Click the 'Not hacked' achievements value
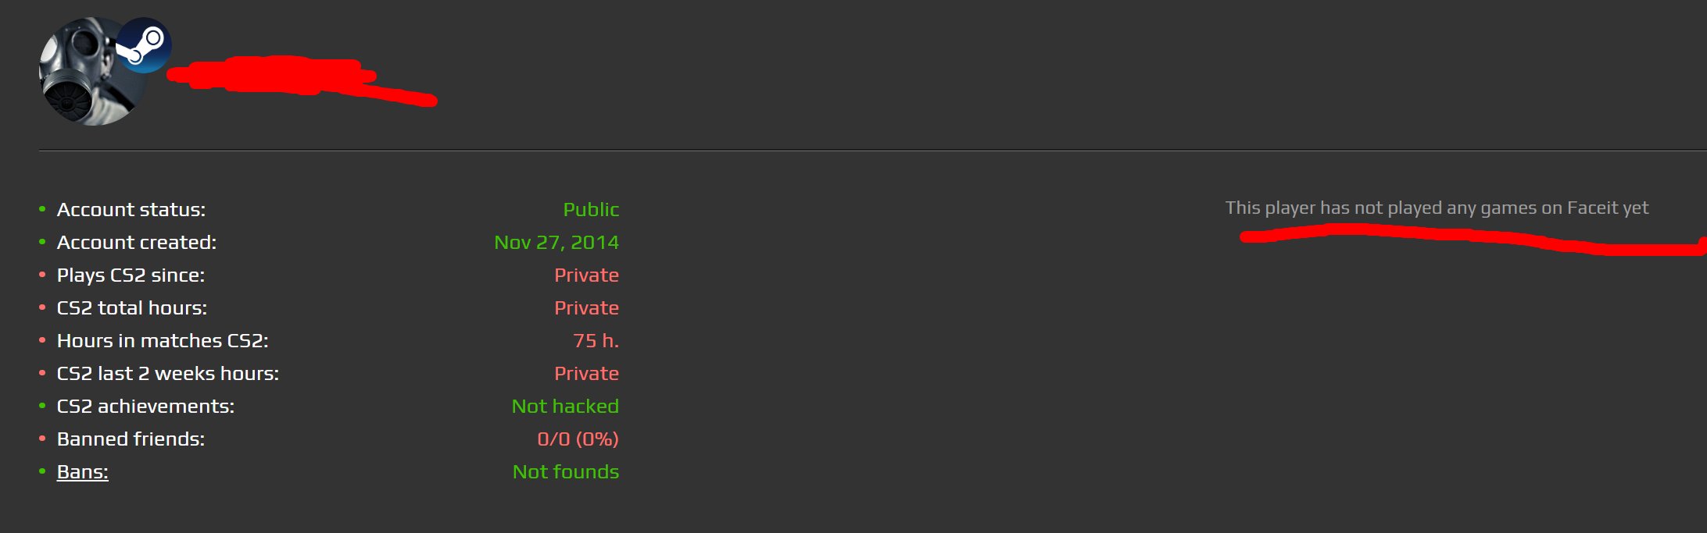The width and height of the screenshot is (1707, 533). tap(565, 407)
